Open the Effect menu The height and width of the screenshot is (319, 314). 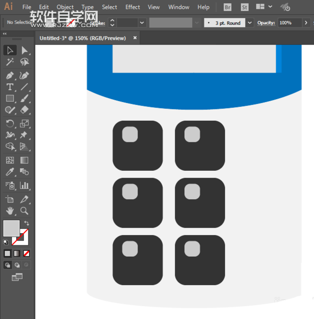133,7
